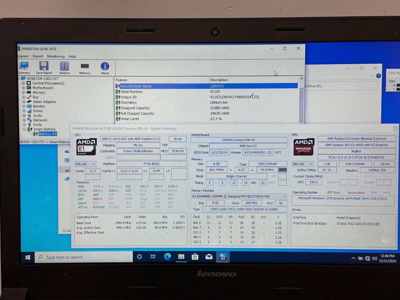Expand the Drives tree node
This screenshot has height=300, width=400.
point(24,111)
